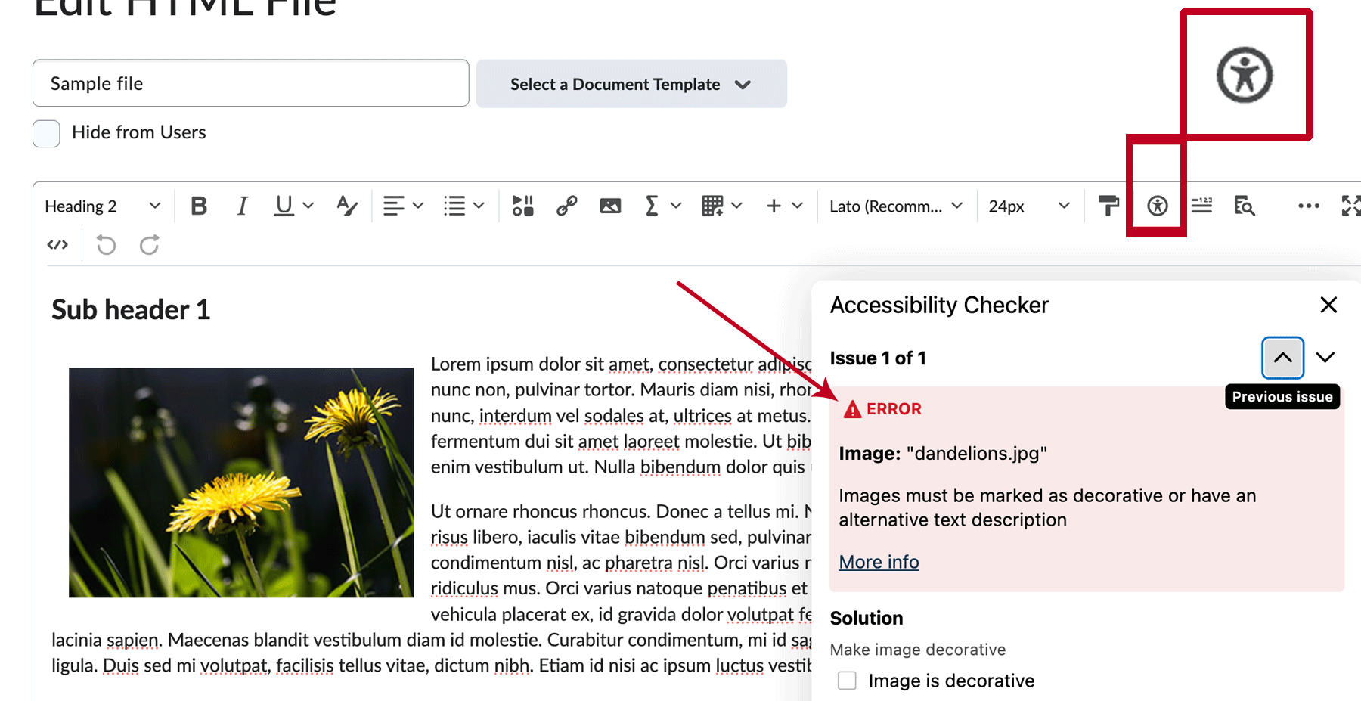Click the Image: "dandelions.jpg" text
Viewport: 1361px width, 701px height.
pyautogui.click(x=943, y=453)
